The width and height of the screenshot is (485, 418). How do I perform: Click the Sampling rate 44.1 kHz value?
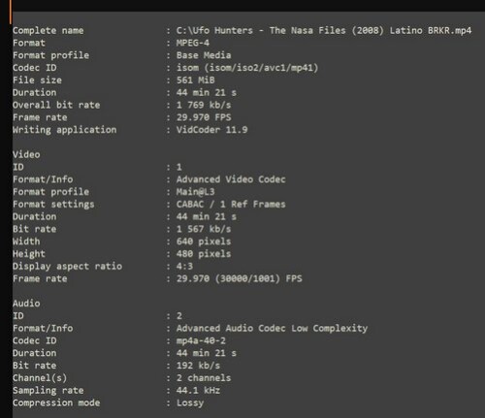(x=198, y=391)
